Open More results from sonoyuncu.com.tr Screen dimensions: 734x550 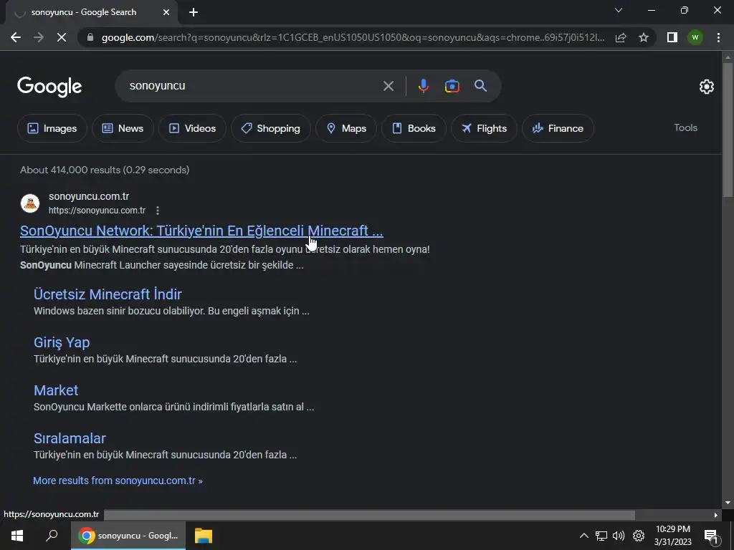118,481
